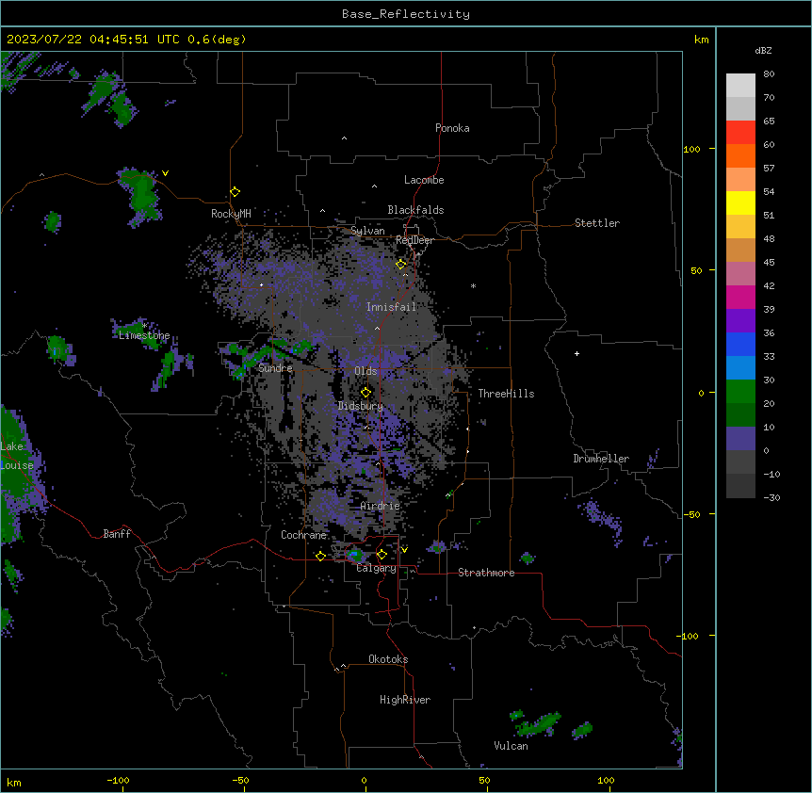Select the 39 dBZ purple color swatch

coord(740,321)
